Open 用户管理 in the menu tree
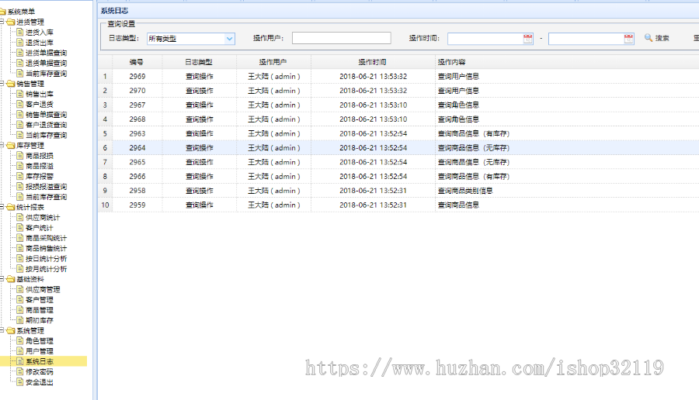Image resolution: width=699 pixels, height=400 pixels. [40, 351]
